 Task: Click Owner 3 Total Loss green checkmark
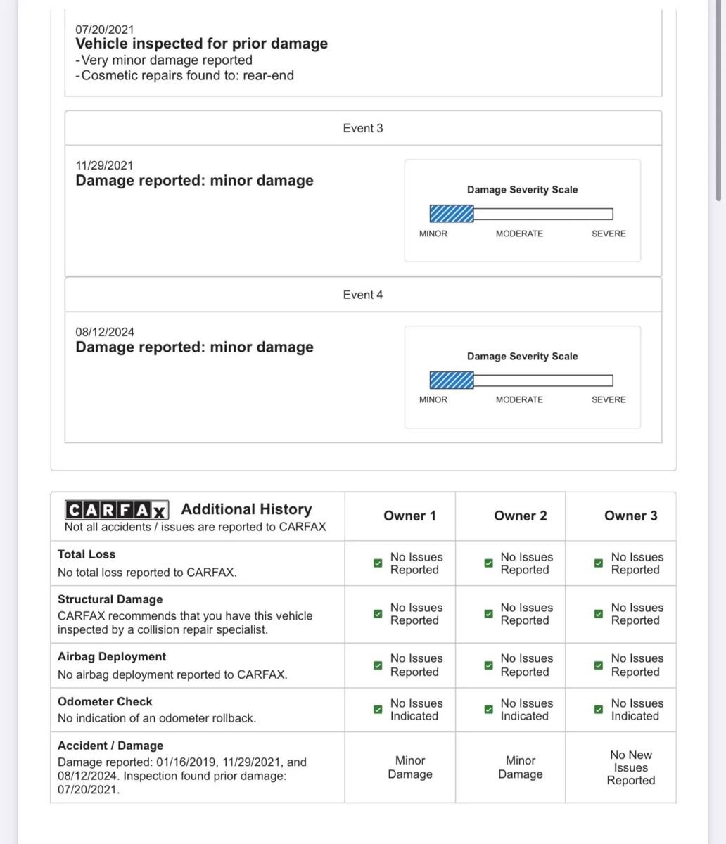point(599,563)
